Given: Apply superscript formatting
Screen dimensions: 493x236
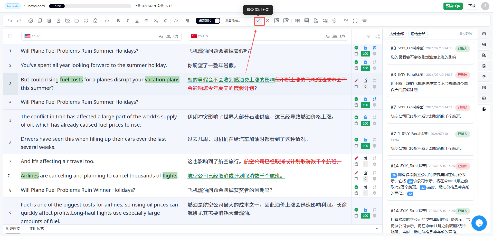Looking at the screenshot, I should point(165,21).
